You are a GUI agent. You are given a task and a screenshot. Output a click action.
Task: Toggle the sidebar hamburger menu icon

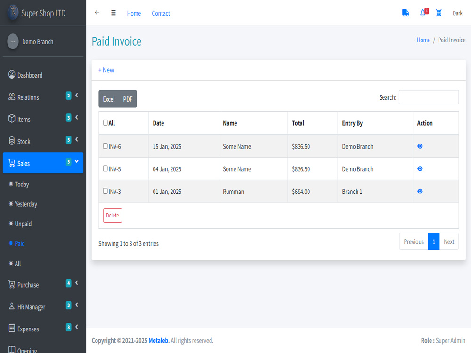[113, 13]
